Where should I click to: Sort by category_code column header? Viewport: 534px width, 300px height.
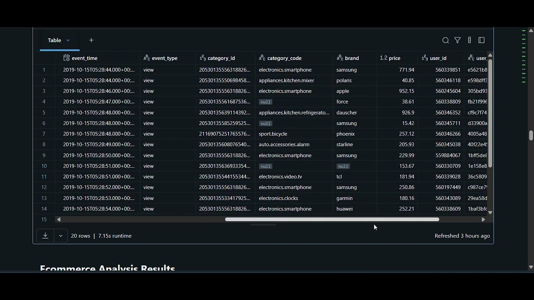click(285, 58)
